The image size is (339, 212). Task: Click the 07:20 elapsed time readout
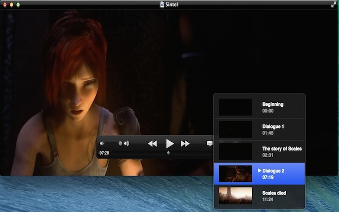click(104, 153)
